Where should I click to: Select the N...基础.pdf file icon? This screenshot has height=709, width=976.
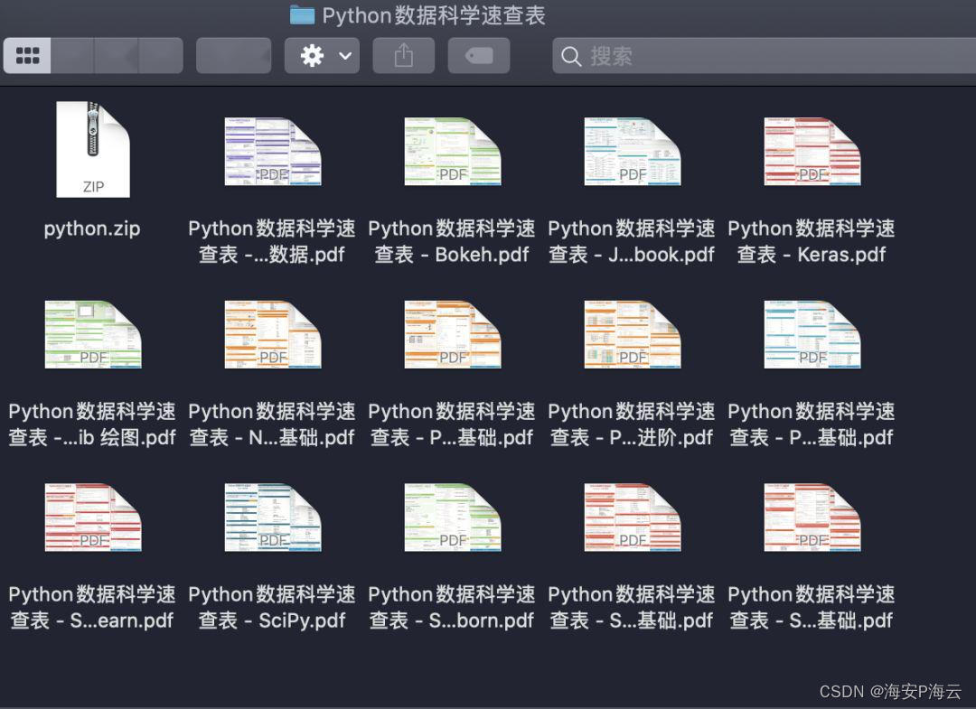tap(273, 334)
